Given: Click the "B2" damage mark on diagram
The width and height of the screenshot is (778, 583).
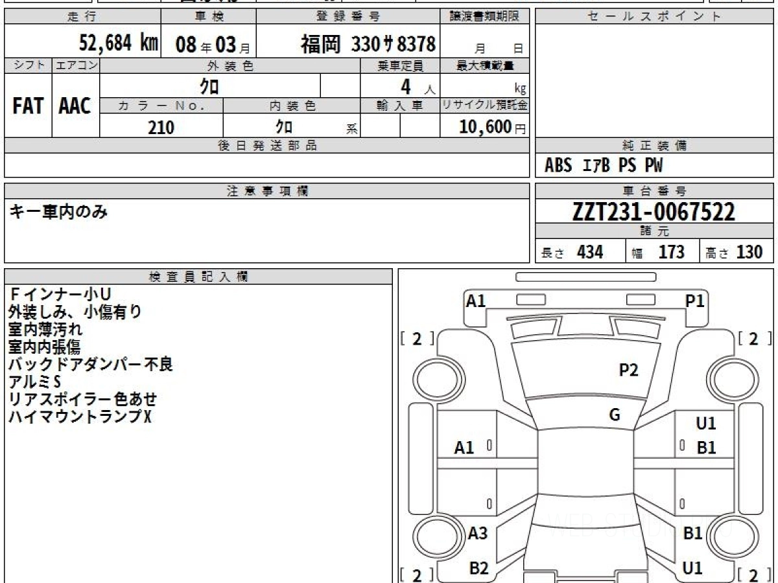Looking at the screenshot, I should point(478,568).
